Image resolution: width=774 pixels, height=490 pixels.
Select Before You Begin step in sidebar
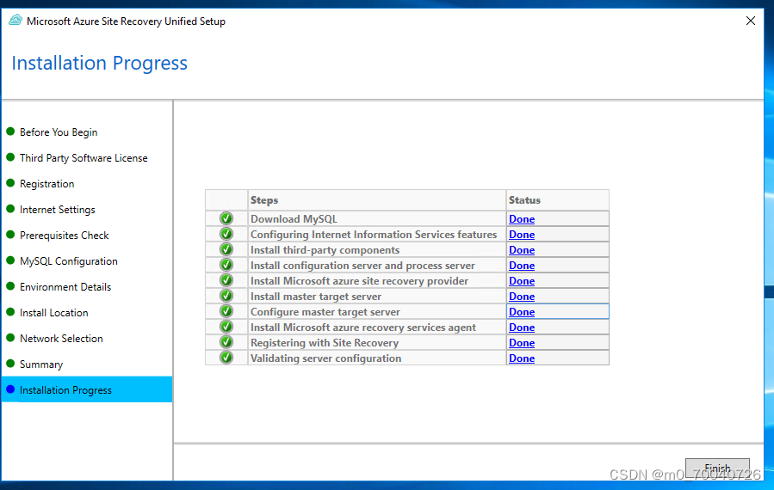click(59, 132)
